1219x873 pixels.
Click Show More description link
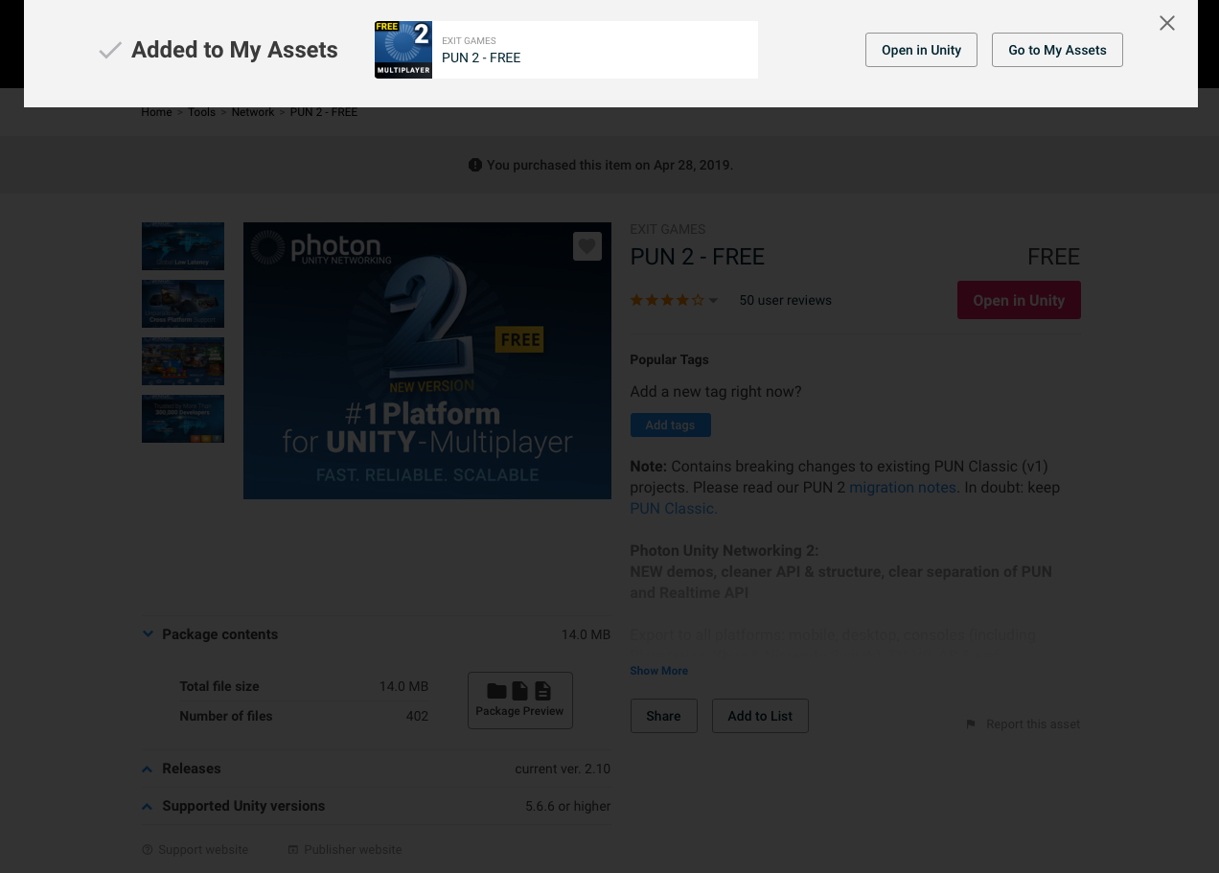pos(658,671)
